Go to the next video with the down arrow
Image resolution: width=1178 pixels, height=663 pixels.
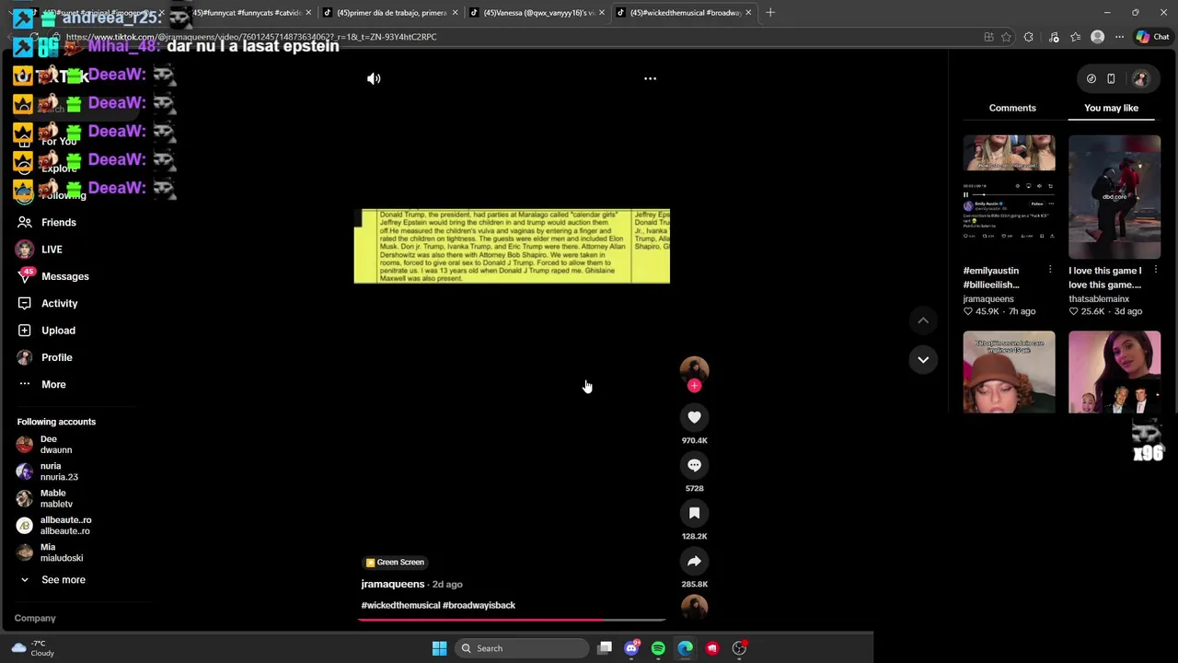pyautogui.click(x=923, y=359)
